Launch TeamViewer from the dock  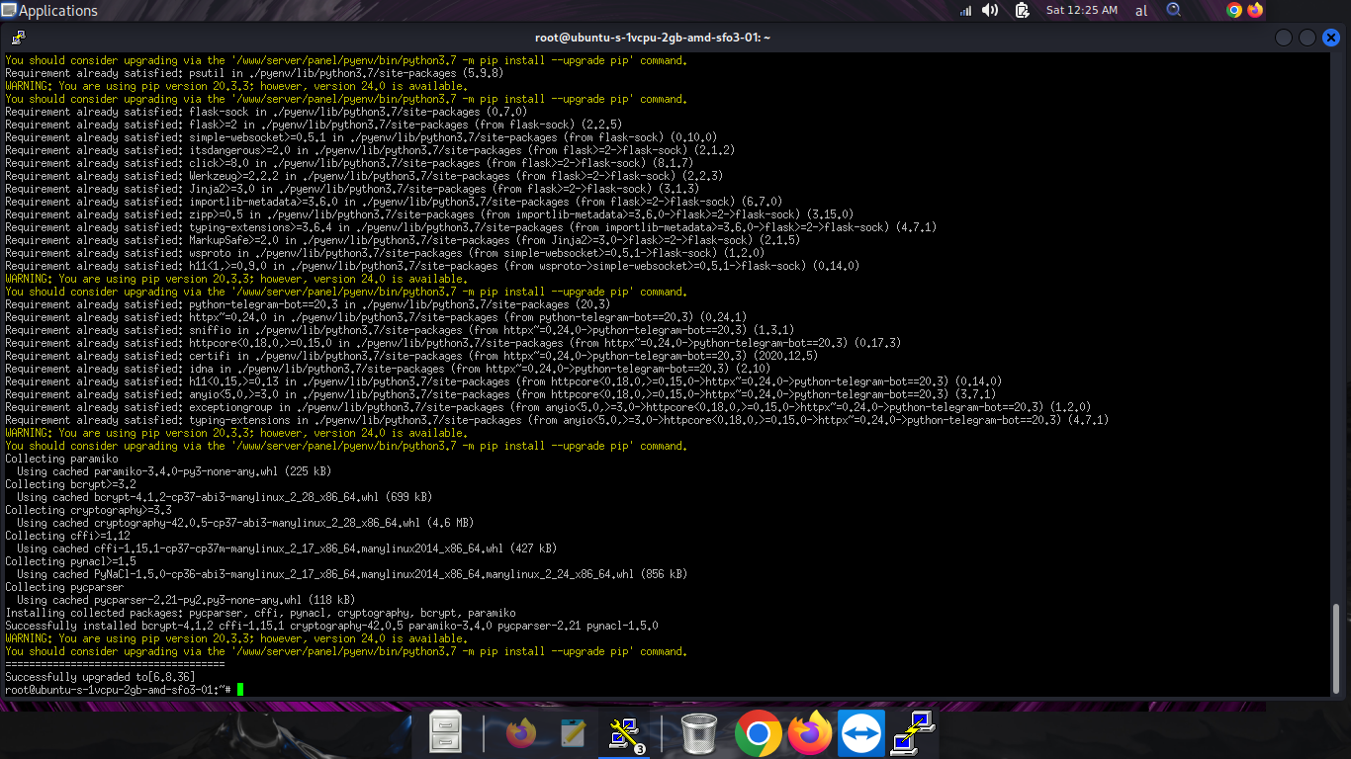coord(861,733)
